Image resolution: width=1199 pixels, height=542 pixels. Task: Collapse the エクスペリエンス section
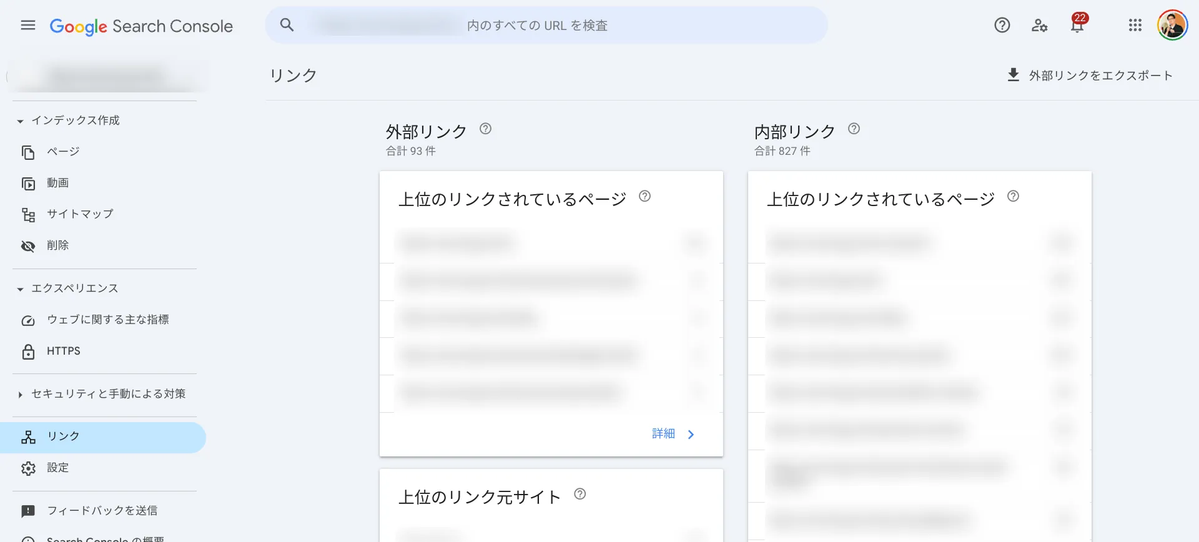(20, 289)
